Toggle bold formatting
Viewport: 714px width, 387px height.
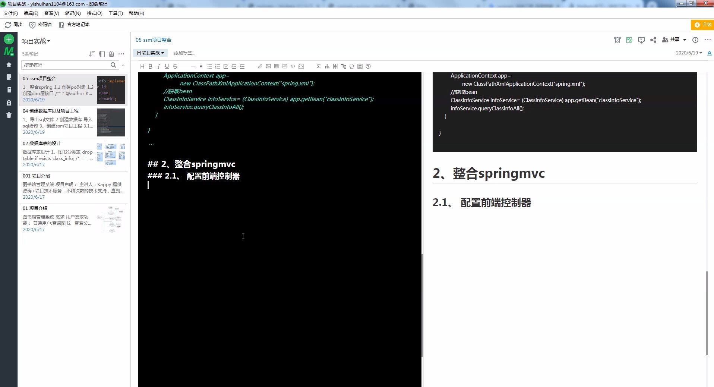point(151,66)
